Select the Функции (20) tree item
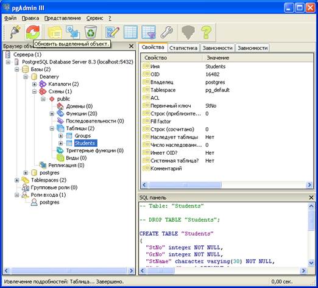This screenshot has height=288, width=318. point(82,114)
